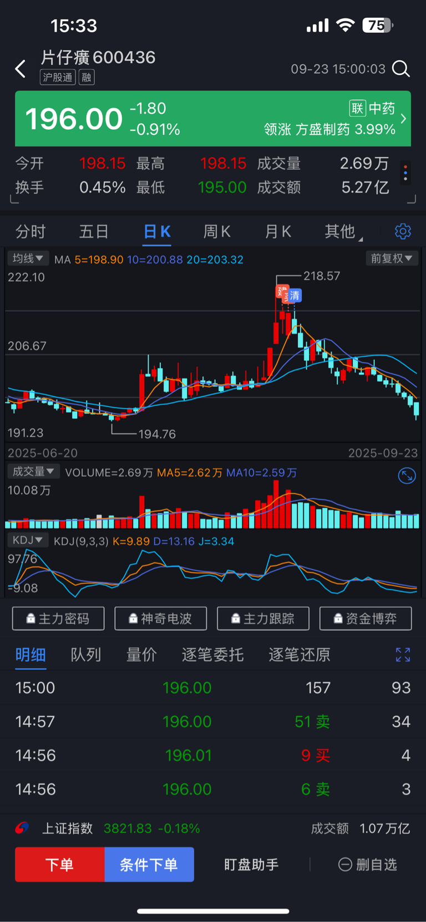Tap the 沪股通 tag

[x=58, y=77]
